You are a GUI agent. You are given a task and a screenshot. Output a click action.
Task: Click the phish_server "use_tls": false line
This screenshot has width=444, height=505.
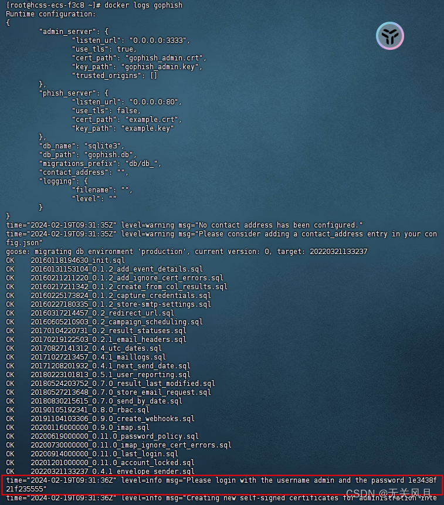pyautogui.click(x=106, y=111)
